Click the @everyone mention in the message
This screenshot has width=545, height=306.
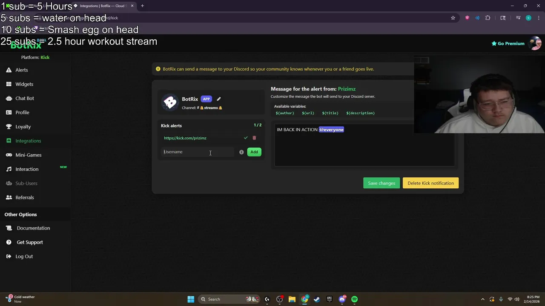click(331, 130)
